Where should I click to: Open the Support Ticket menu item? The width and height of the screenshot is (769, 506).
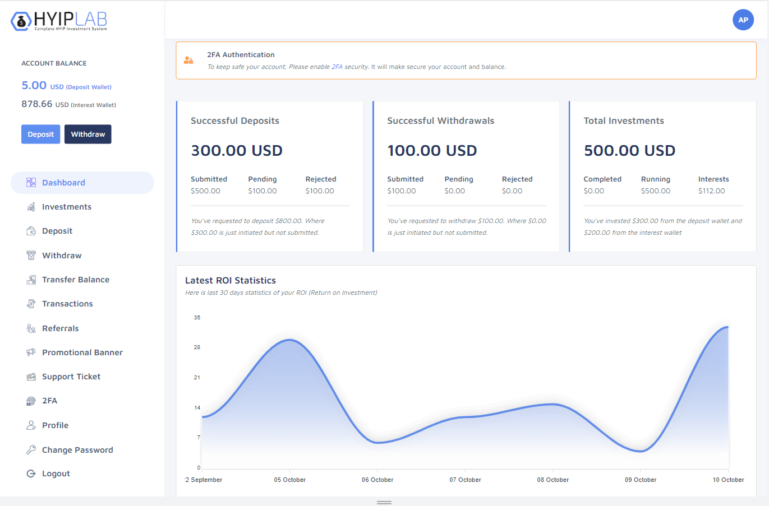point(71,377)
